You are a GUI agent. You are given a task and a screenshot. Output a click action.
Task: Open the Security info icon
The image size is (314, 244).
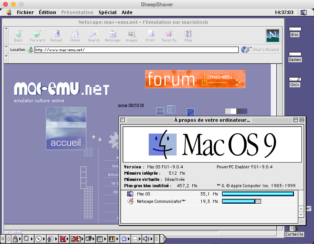click(x=169, y=36)
